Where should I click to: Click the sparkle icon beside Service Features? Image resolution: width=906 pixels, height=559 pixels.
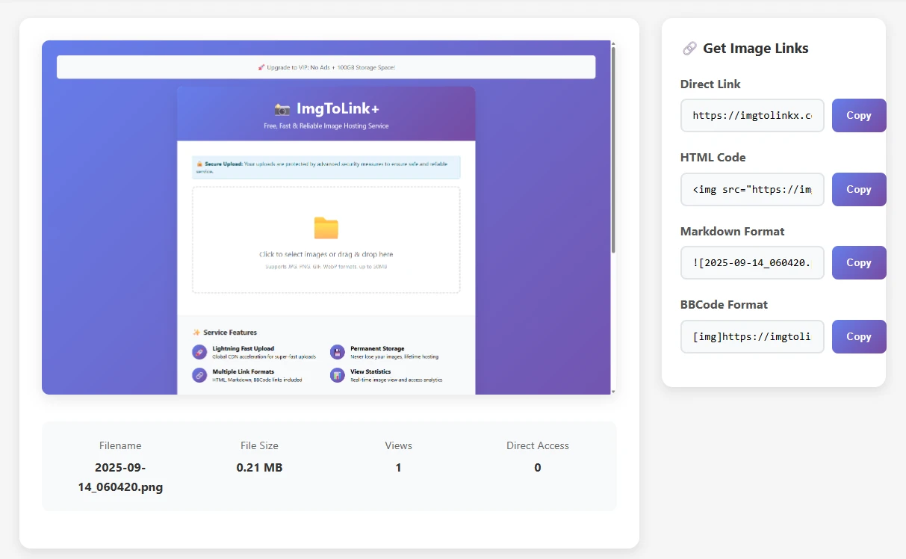[196, 333]
